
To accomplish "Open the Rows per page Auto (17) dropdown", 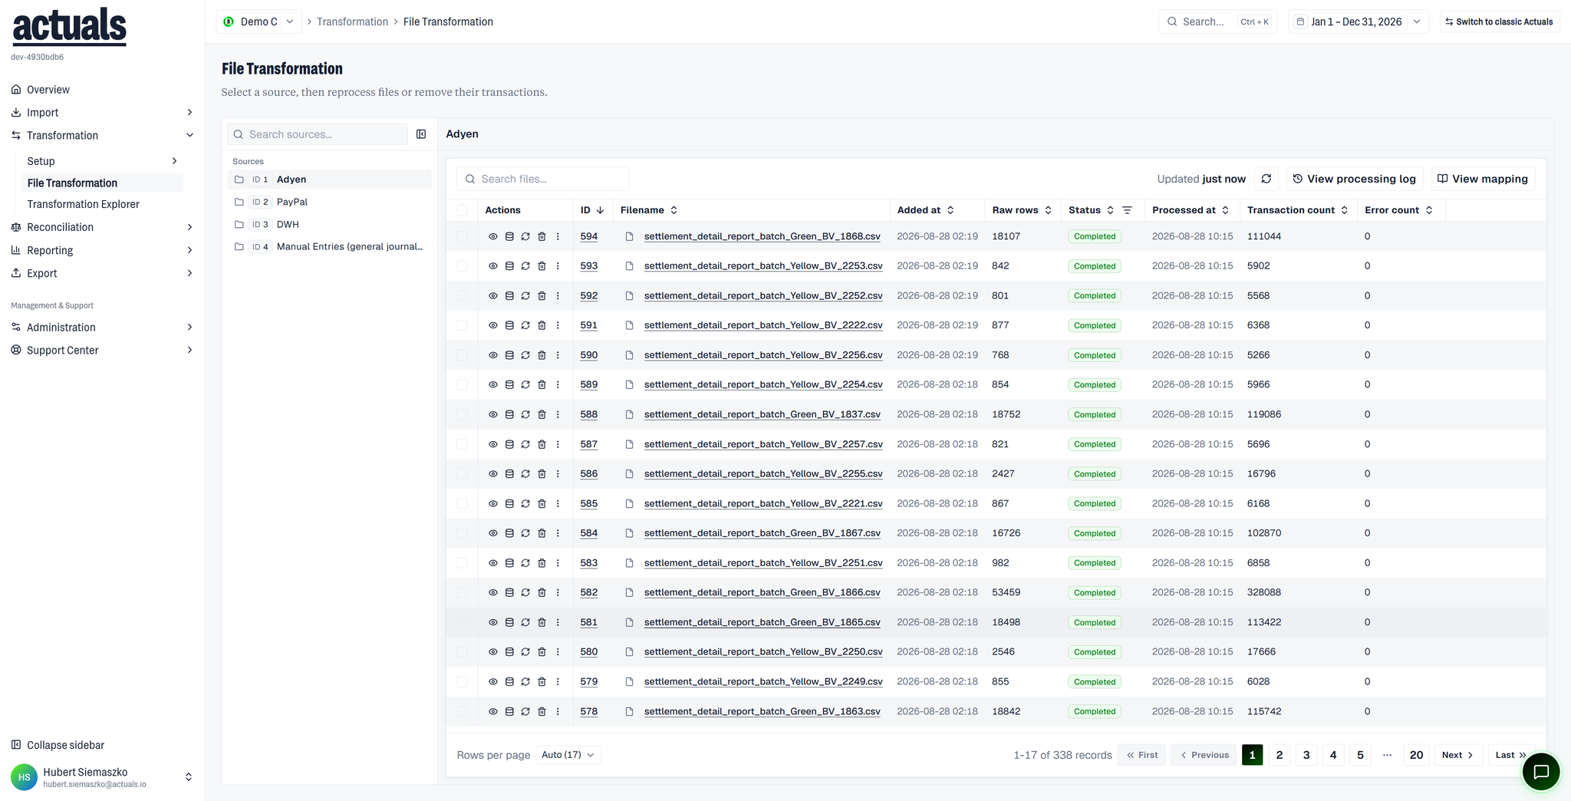I will tap(568, 755).
